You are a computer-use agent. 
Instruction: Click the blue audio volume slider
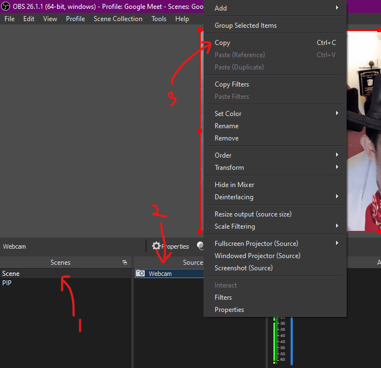pos(292,341)
